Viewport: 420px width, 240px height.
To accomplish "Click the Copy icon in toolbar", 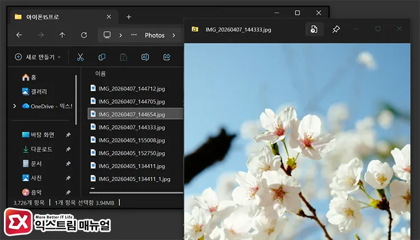I will click(x=102, y=57).
